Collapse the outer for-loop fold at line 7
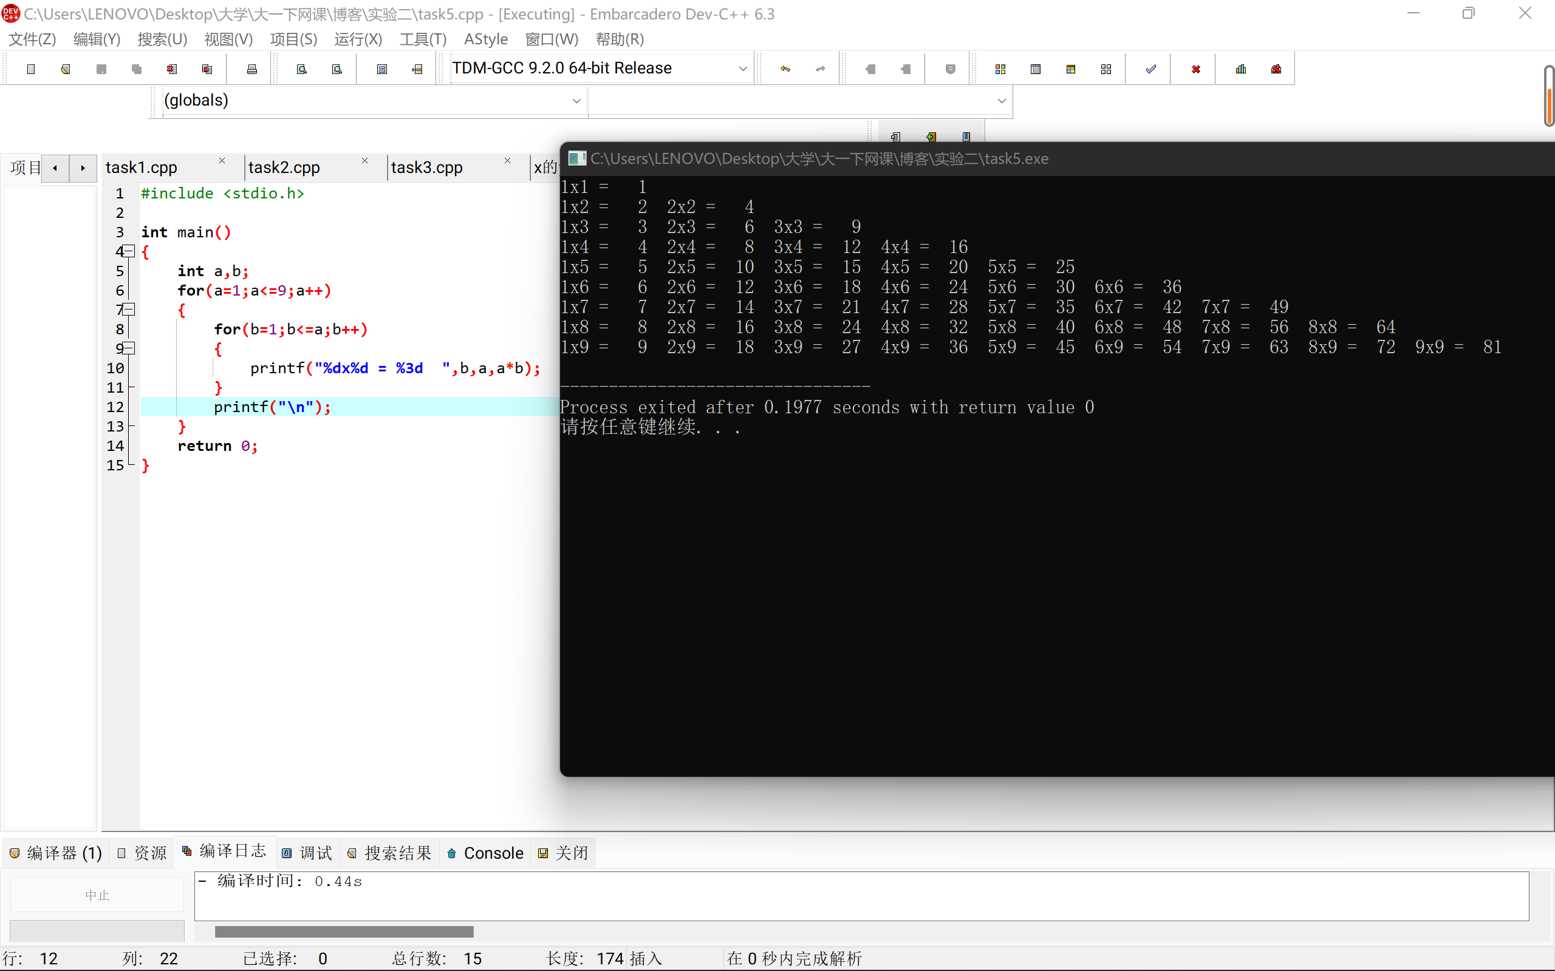Screen dimensions: 1555x971 [129, 310]
